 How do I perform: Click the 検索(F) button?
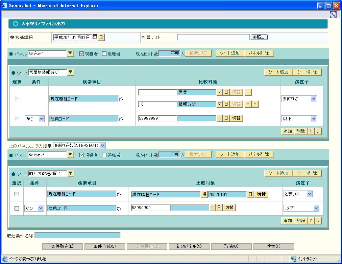pos(273,246)
